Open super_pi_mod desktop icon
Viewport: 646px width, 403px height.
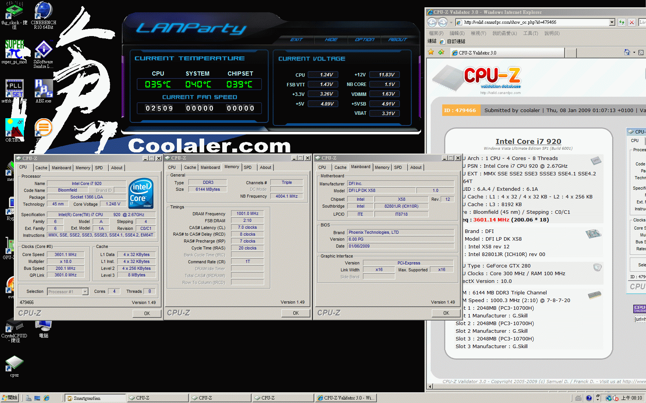tap(14, 52)
